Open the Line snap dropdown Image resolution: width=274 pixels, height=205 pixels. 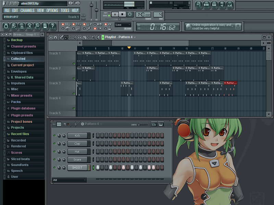tap(123, 25)
